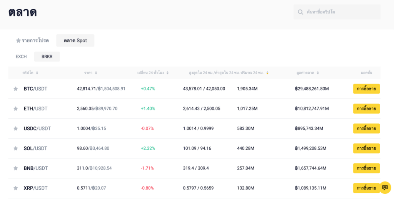Image resolution: width=394 pixels, height=200 pixels.
Task: Click the star icon beside BNB/USDT
Action: click(16, 168)
